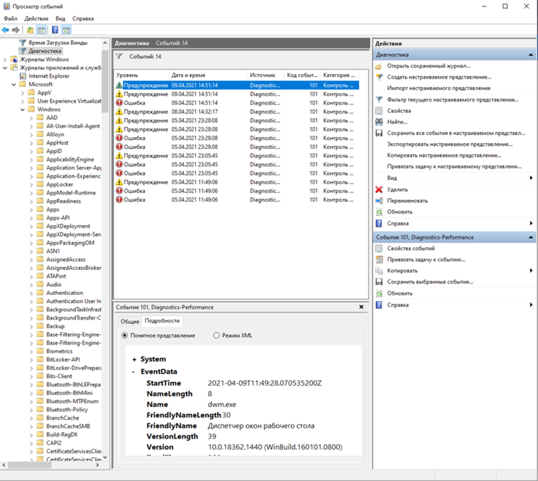The width and height of the screenshot is (538, 481).
Task: Collapse Журналы приложений и служб node
Action: click(5, 68)
